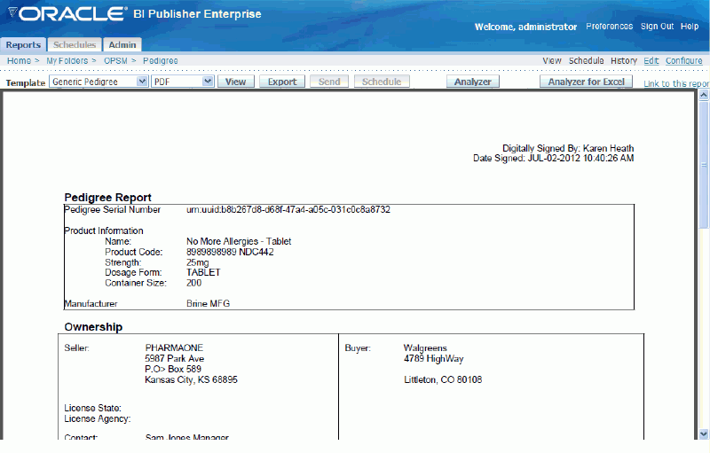Open the Help link
The image size is (710, 453).
690,27
